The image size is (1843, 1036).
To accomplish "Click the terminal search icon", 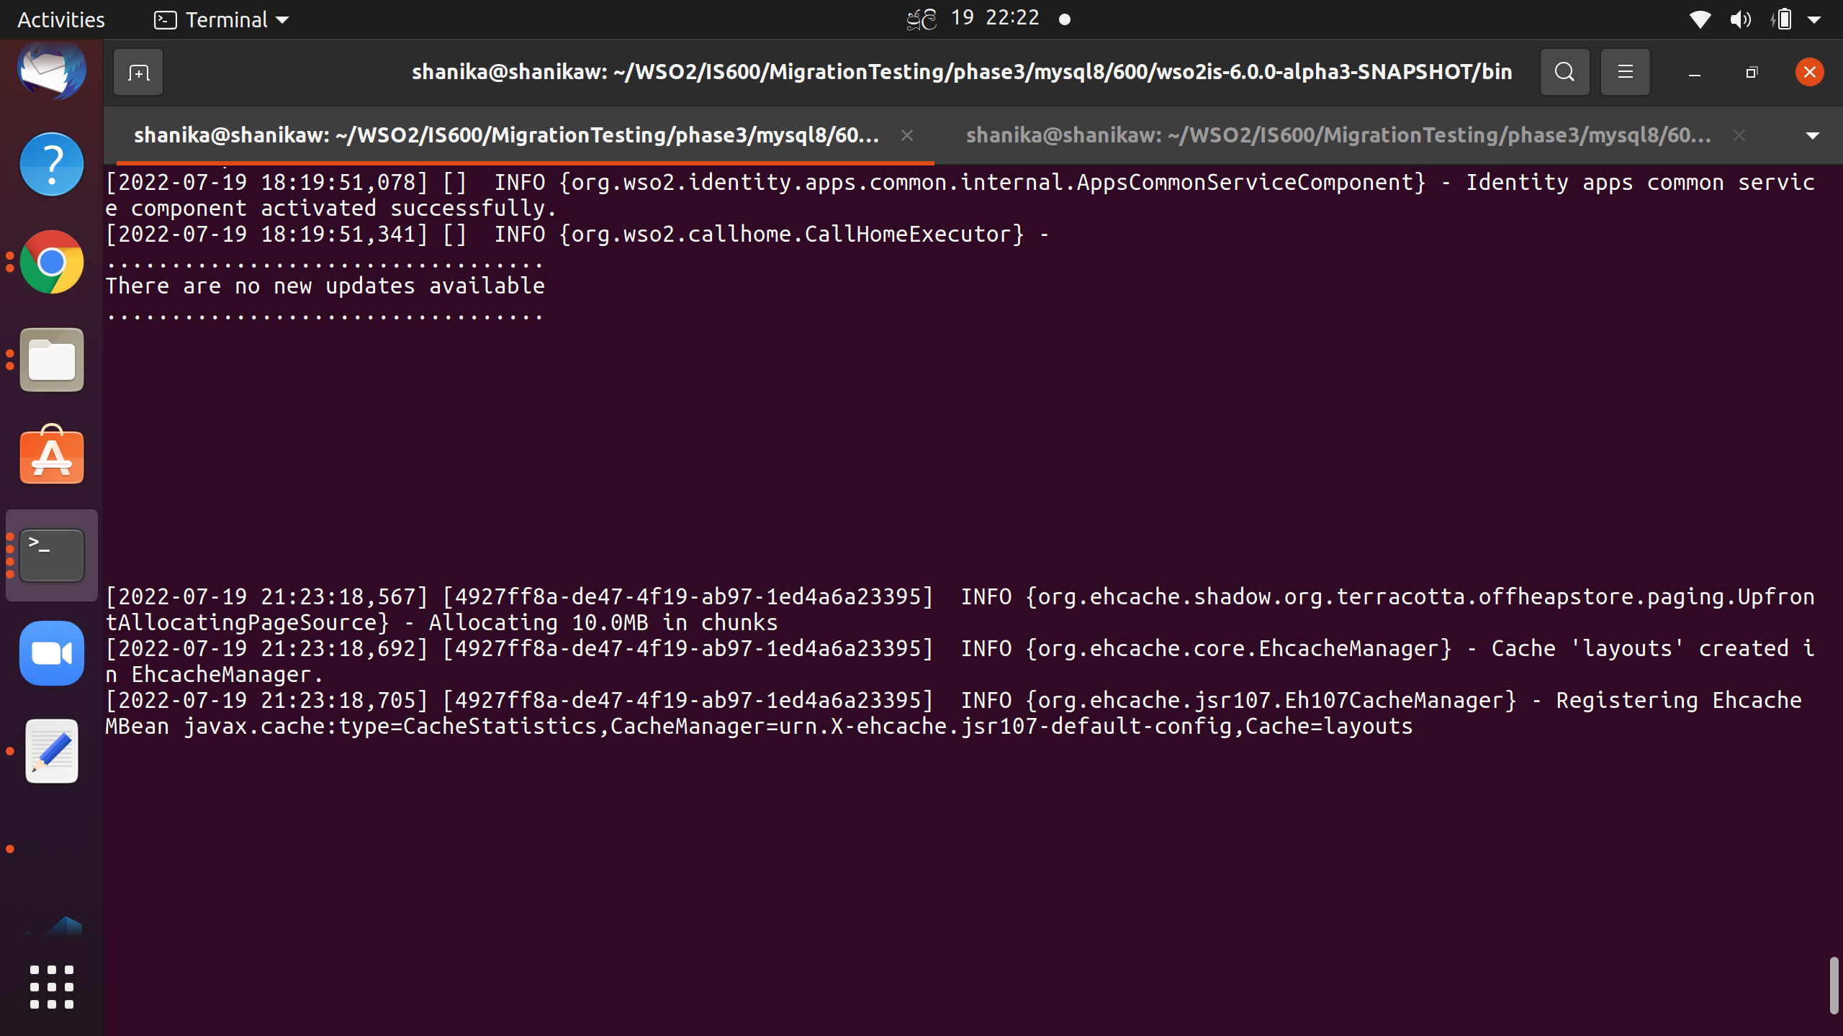I will coord(1564,73).
